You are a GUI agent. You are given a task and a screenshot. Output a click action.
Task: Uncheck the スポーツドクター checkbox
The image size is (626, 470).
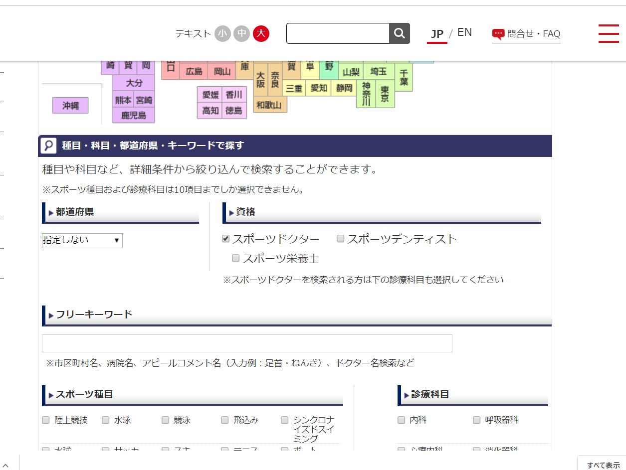pos(225,239)
